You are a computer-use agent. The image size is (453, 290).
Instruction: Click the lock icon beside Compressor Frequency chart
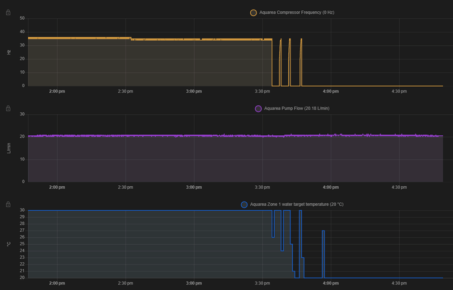(8, 12)
